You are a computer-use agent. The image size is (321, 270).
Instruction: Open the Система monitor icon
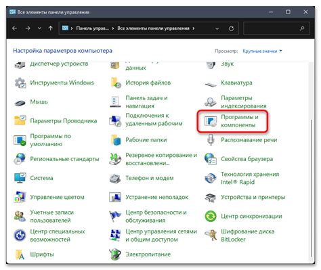point(20,178)
